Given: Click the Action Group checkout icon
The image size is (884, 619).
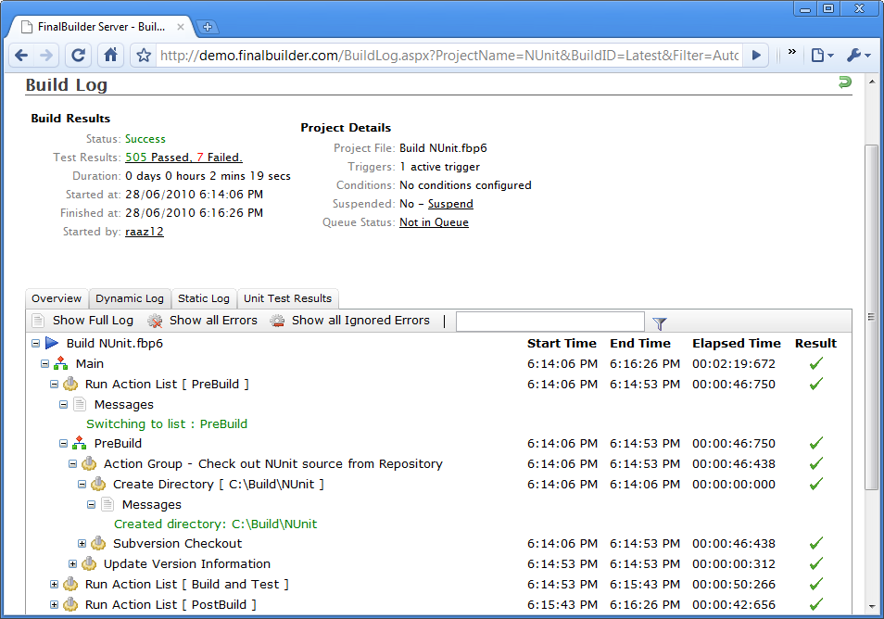Looking at the screenshot, I should coord(89,463).
